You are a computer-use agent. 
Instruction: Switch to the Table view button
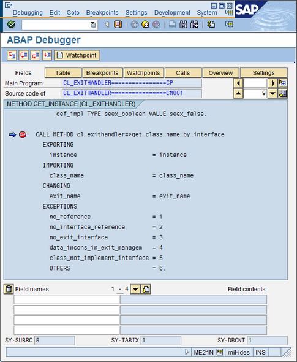point(63,73)
